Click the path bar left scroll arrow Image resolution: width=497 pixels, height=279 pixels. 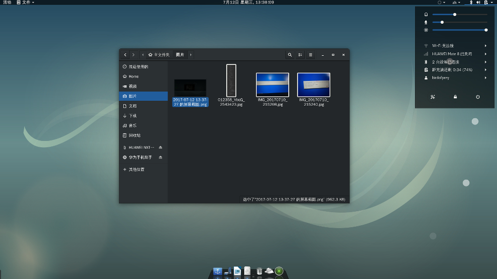click(143, 55)
